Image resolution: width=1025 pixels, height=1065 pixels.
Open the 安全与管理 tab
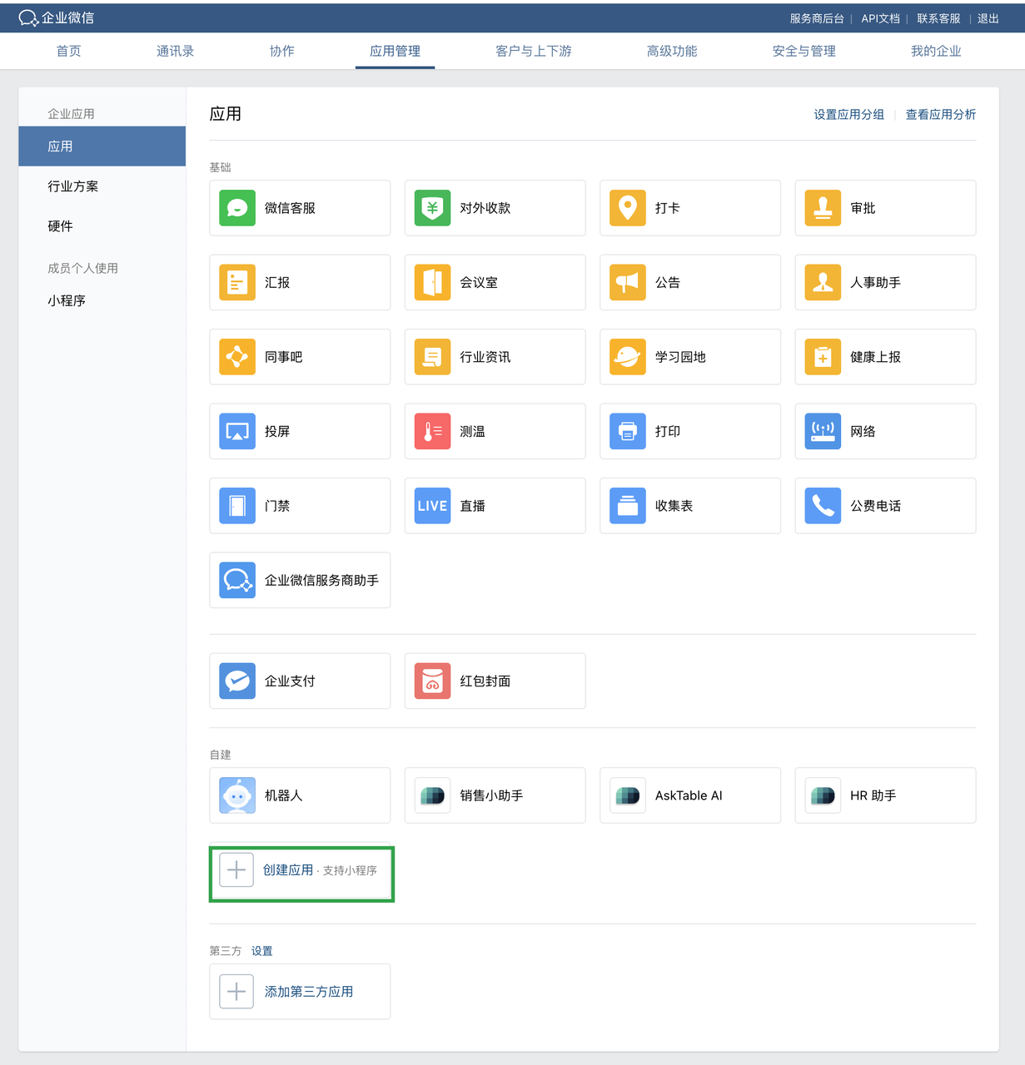click(804, 51)
